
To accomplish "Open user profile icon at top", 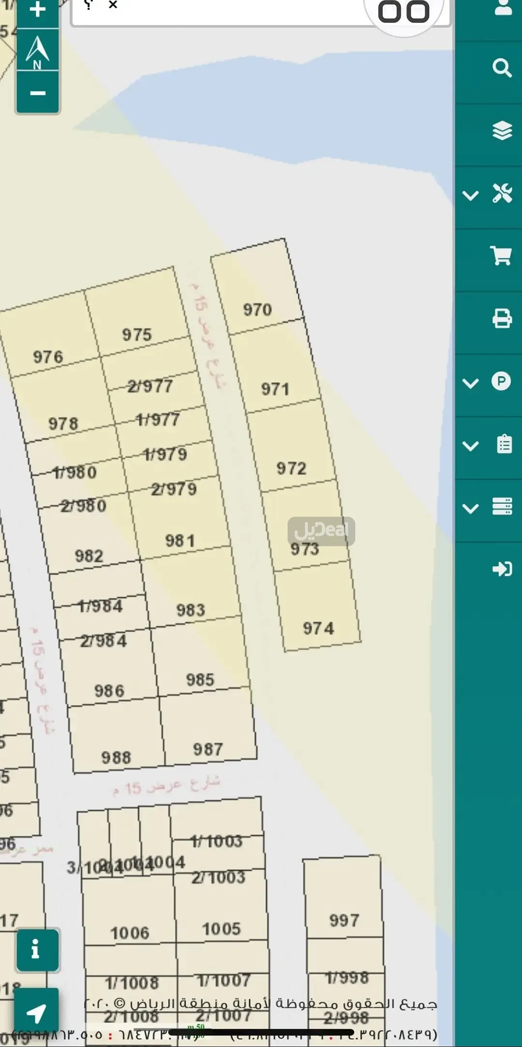I will pyautogui.click(x=503, y=8).
